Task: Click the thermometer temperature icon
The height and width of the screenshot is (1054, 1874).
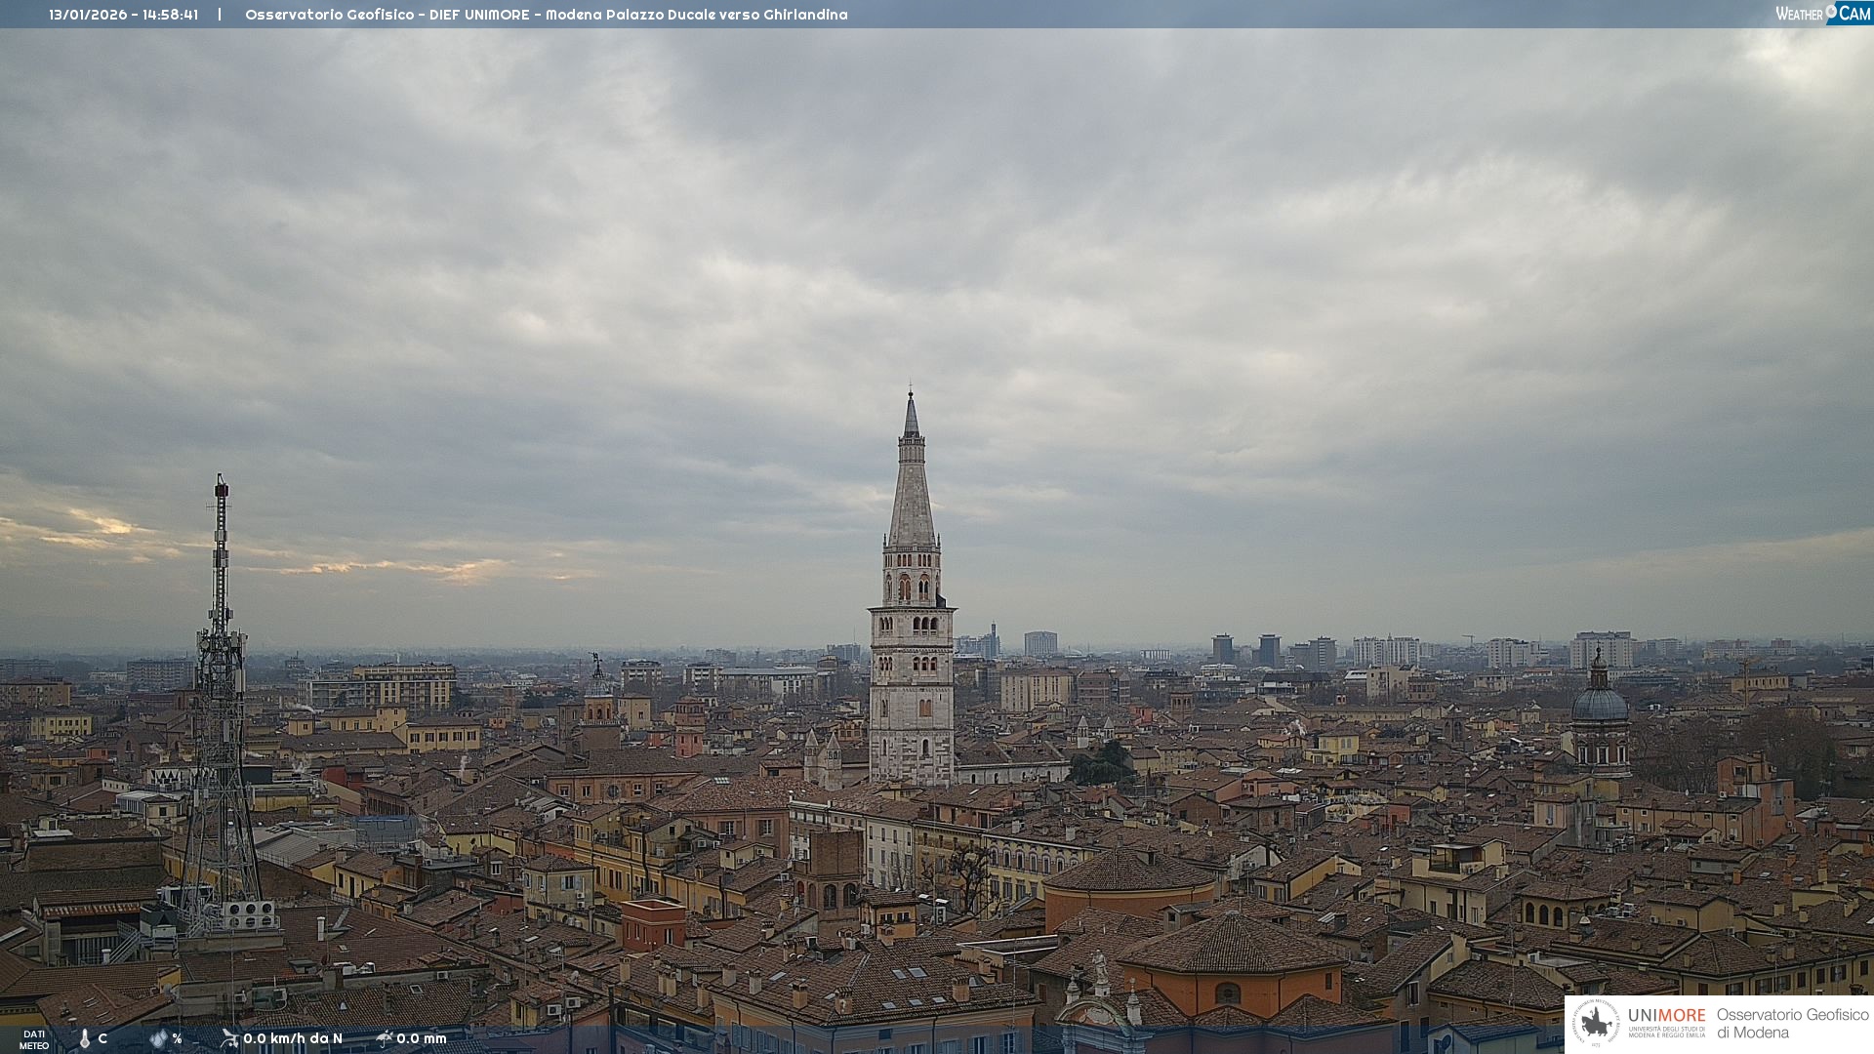Action: coord(85,1039)
